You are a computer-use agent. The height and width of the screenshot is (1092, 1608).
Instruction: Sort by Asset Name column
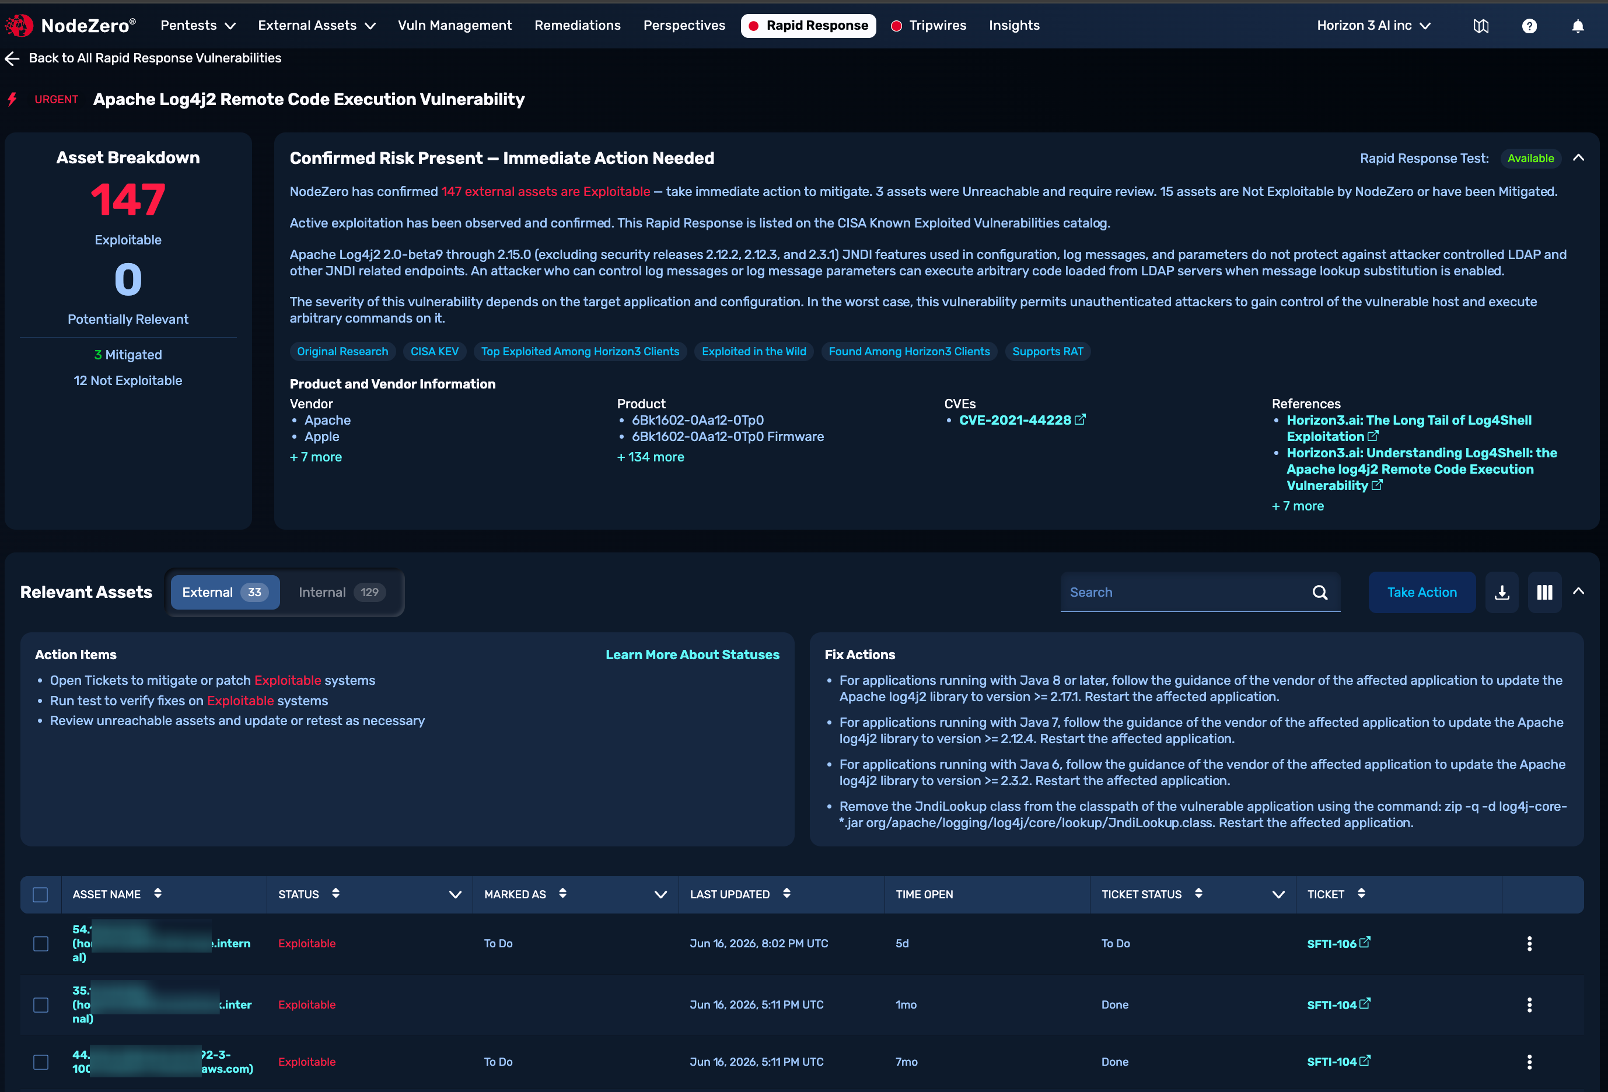click(158, 894)
